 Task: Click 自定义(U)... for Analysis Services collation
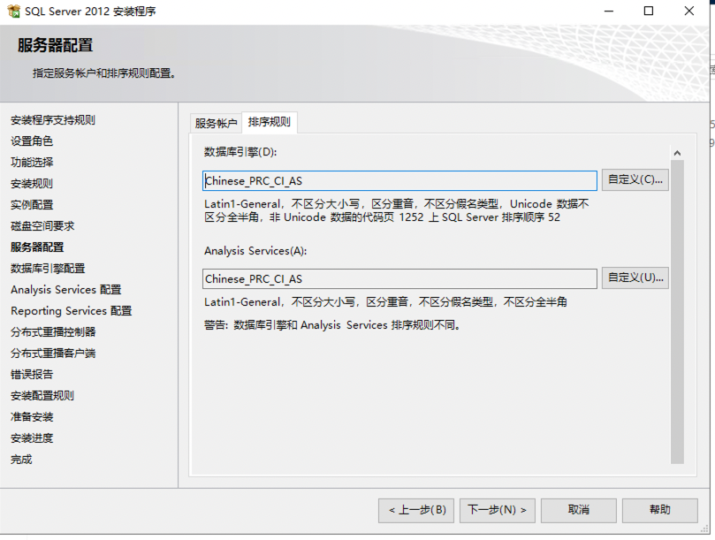pos(635,278)
